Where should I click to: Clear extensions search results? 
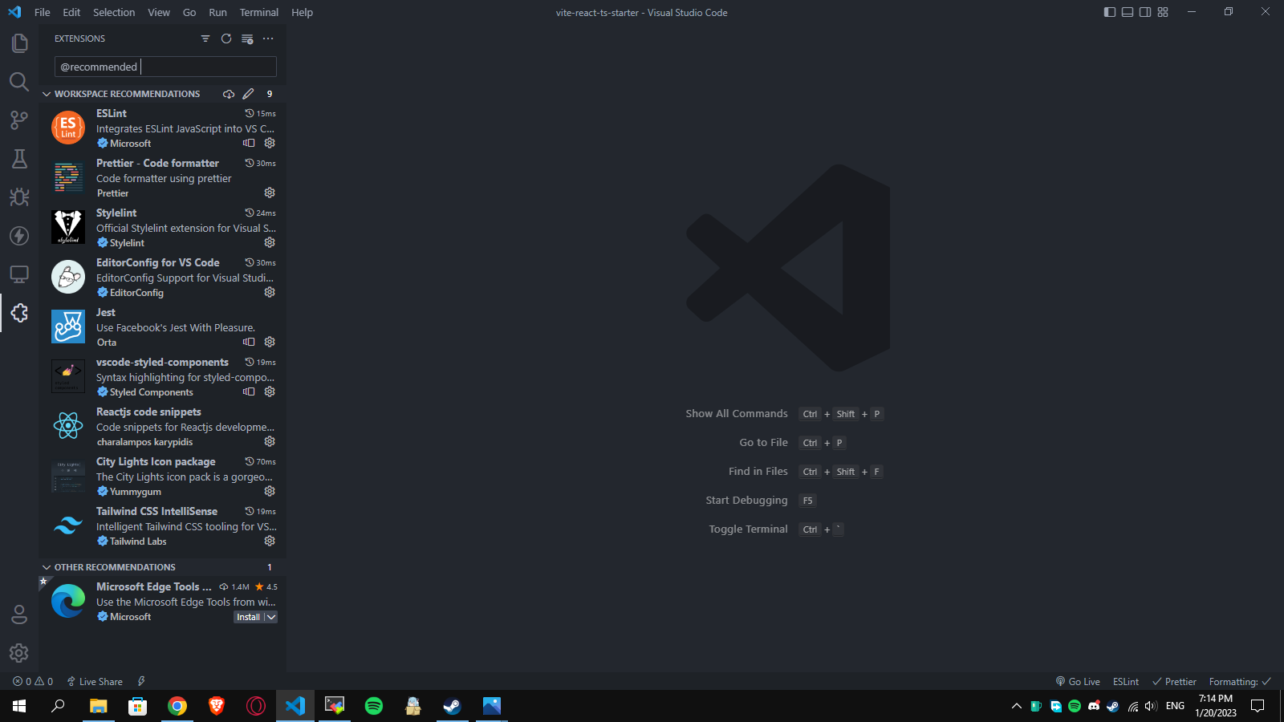coord(247,39)
